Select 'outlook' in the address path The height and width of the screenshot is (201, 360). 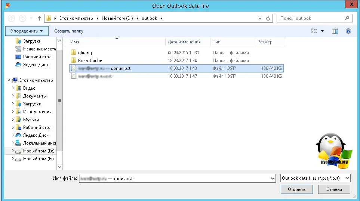pyautogui.click(x=149, y=18)
